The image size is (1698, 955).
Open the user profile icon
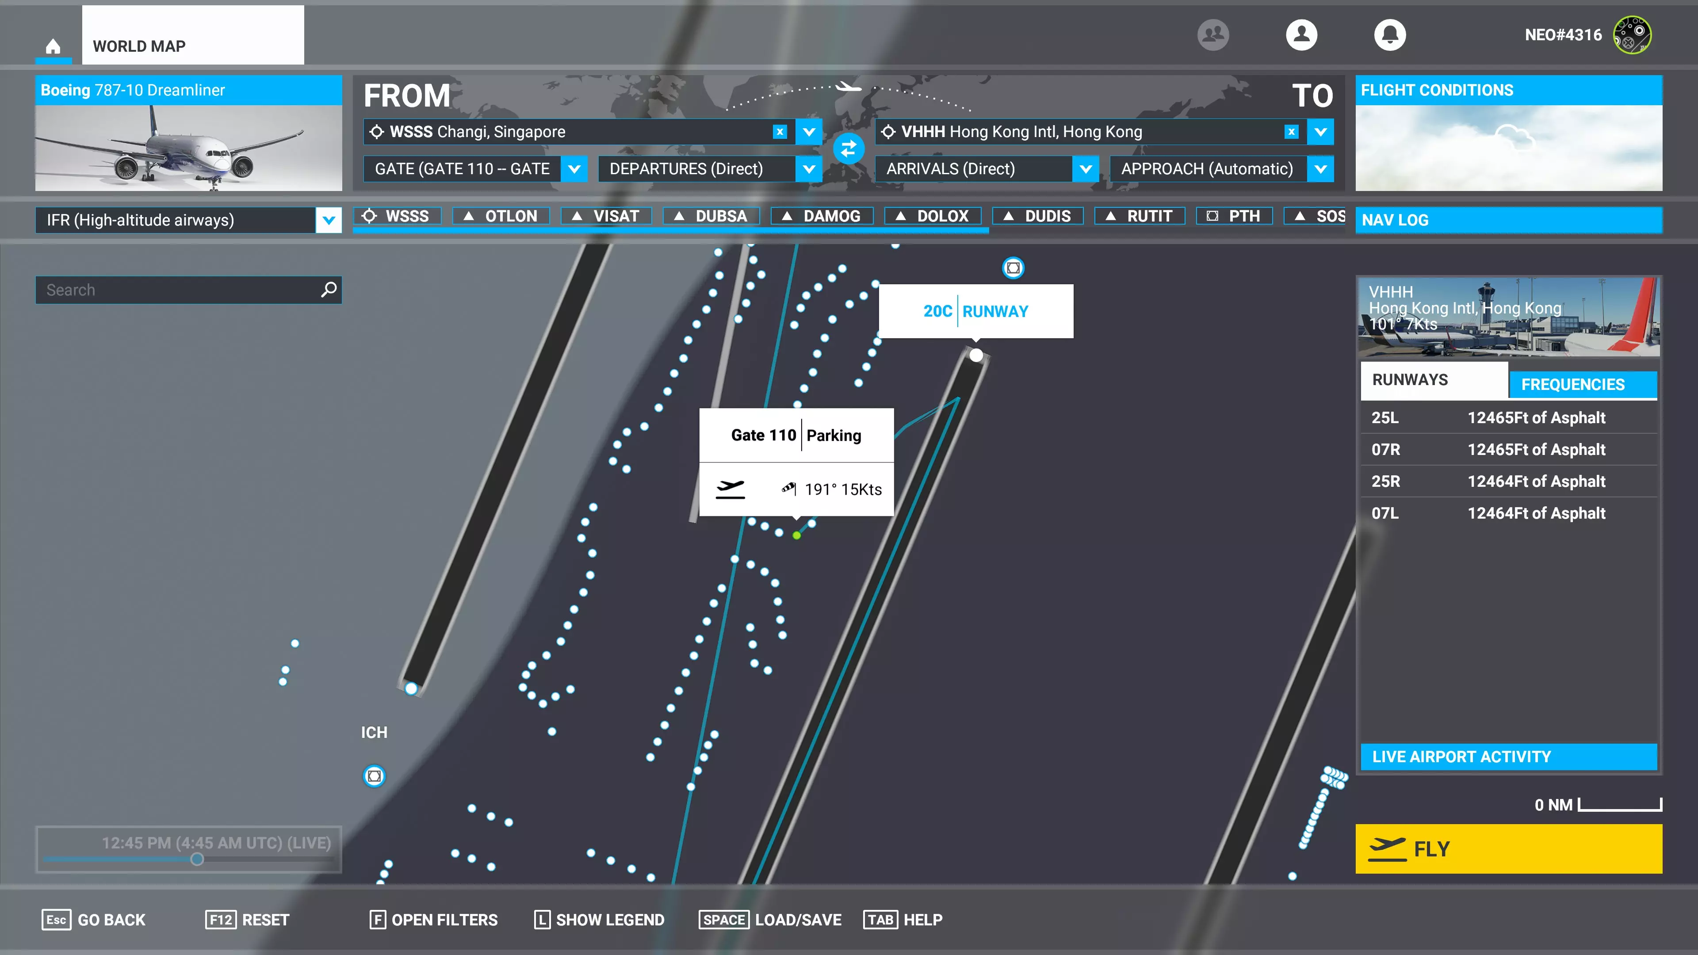(x=1301, y=35)
